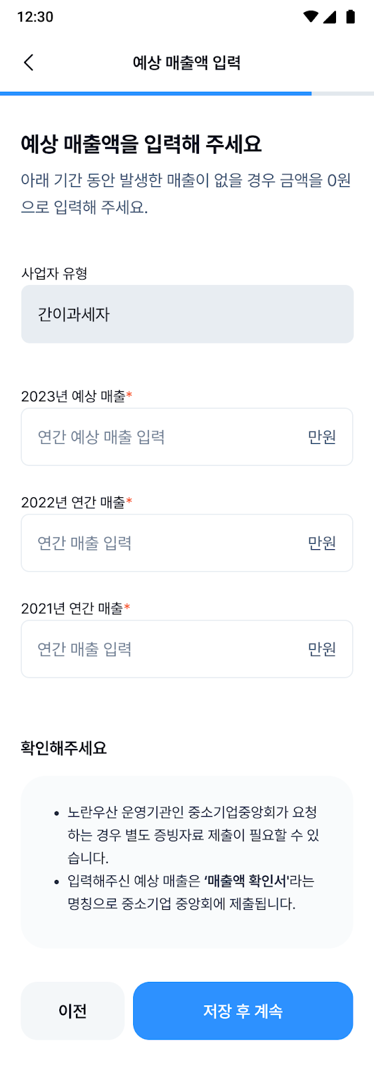The width and height of the screenshot is (374, 1065).
Task: Tap the battery status icon
Action: point(351,17)
